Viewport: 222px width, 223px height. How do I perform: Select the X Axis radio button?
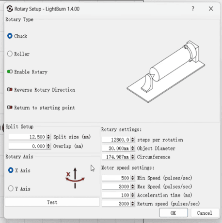tap(11, 170)
